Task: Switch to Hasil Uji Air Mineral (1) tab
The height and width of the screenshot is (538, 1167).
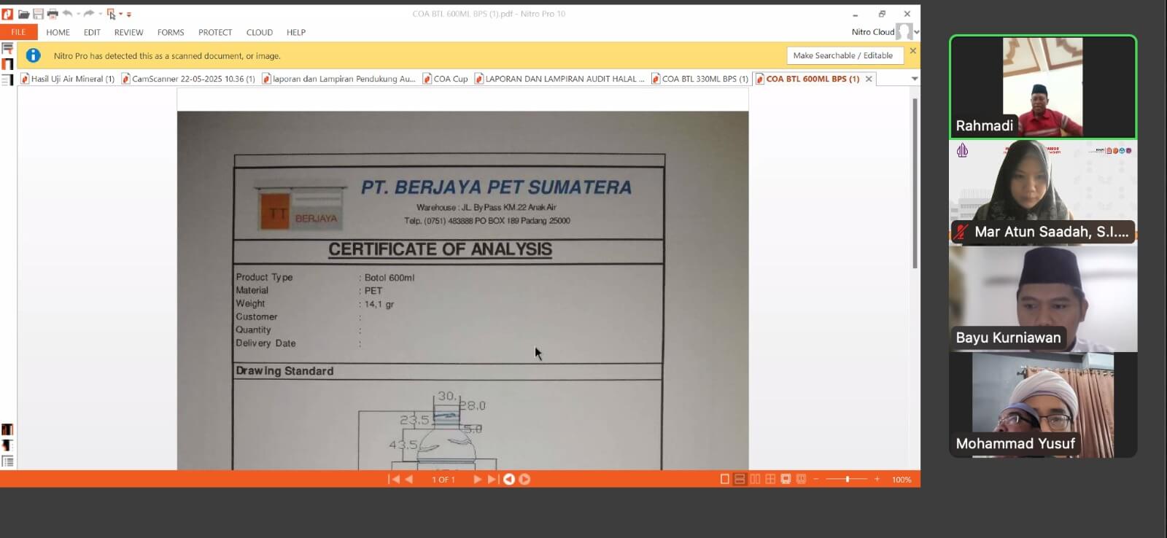Action: [68, 79]
